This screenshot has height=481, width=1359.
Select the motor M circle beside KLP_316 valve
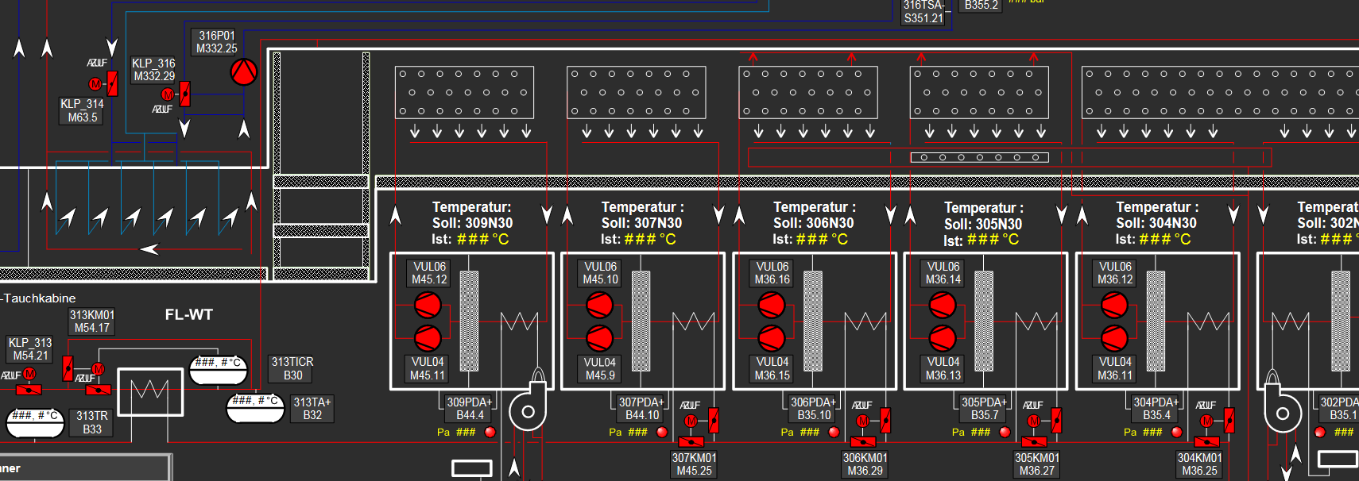[168, 94]
